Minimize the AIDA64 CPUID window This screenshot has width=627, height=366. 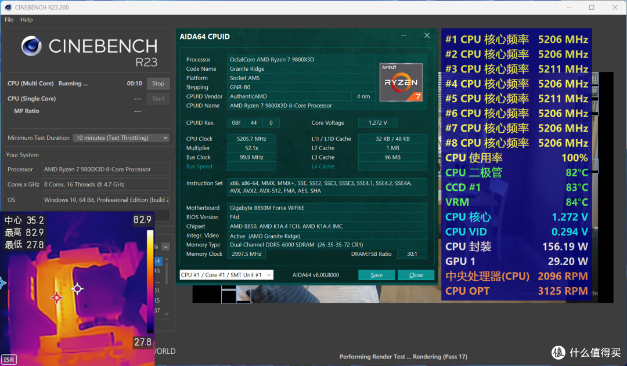tap(404, 35)
